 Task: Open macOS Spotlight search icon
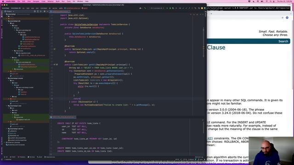(x=271, y=1)
